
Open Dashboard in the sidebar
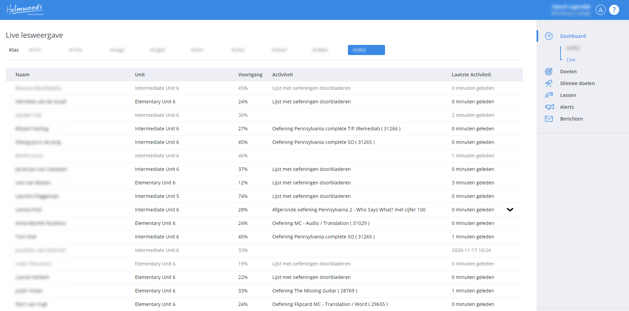573,36
